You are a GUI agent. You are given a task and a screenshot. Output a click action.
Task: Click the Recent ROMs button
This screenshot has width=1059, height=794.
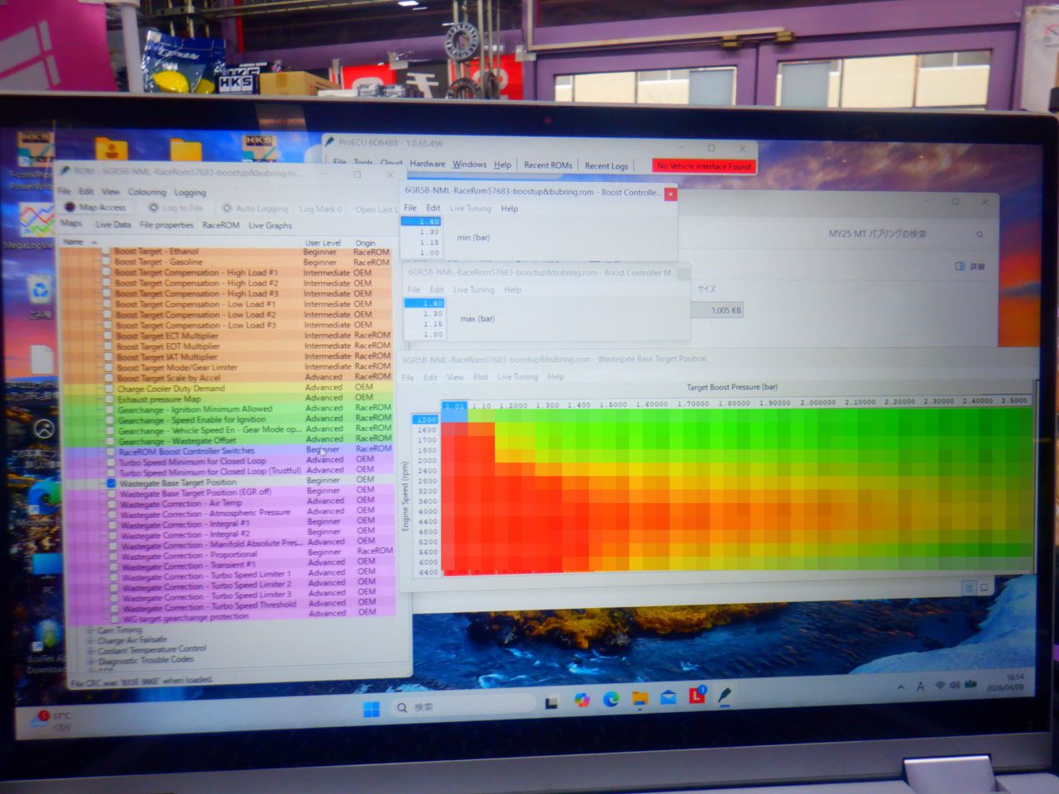click(548, 165)
